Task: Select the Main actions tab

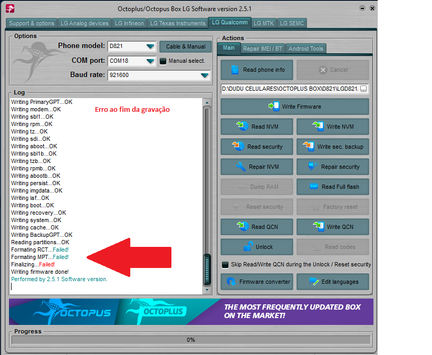Action: tap(229, 47)
